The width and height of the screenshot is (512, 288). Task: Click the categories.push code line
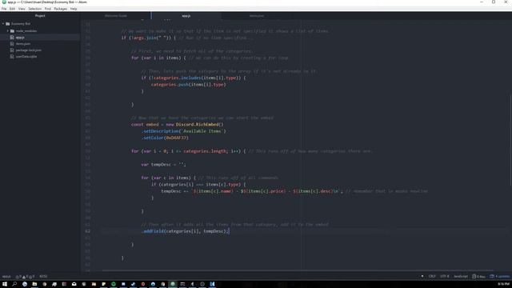189,85
